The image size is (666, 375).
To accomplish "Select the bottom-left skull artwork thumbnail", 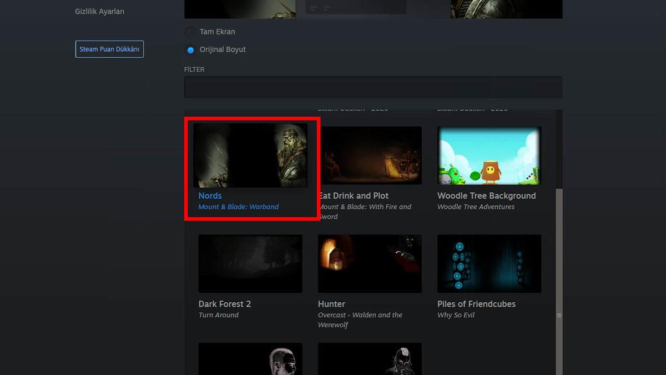I will pyautogui.click(x=250, y=360).
